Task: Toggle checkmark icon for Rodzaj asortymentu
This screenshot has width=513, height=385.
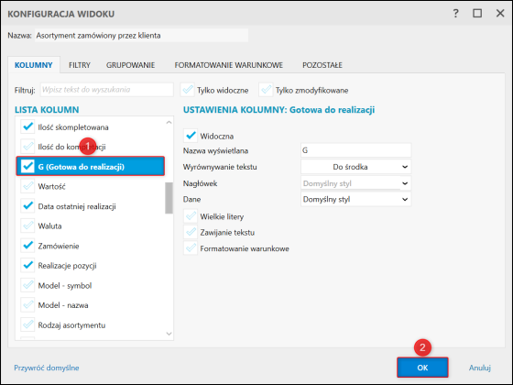Action: [x=27, y=324]
